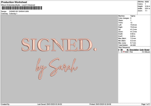Click the Stitches value 6363
Screen dimensions: 151x106
(x=147, y=2)
